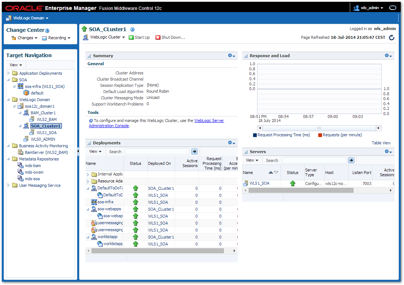
Task: Click the Shut Down button
Action: 170,37
